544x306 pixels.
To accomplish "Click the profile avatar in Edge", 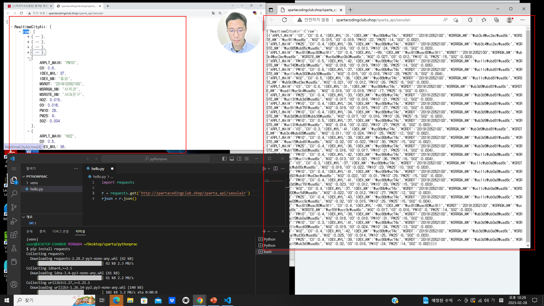I will coord(510,20).
